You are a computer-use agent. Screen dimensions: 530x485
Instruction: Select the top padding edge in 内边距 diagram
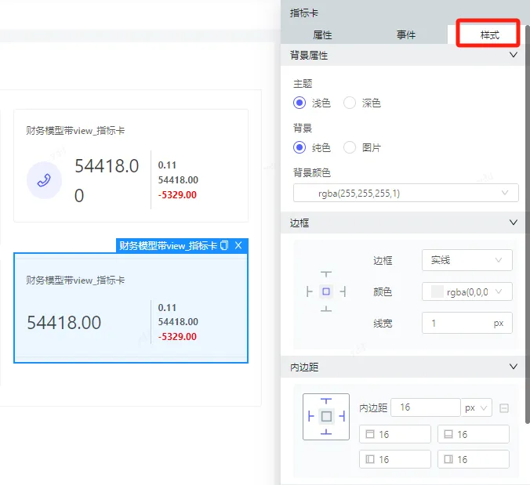[326, 401]
